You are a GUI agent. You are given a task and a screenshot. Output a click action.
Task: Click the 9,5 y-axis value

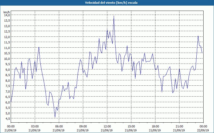coord(7,64)
